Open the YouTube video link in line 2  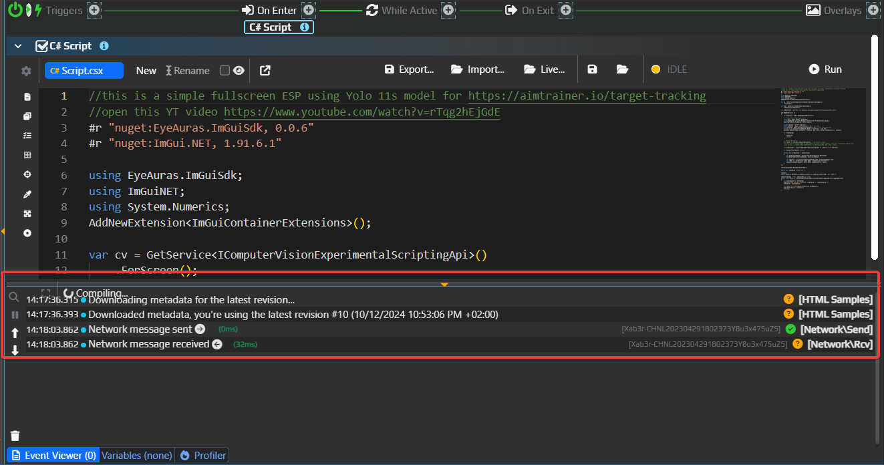pos(362,112)
